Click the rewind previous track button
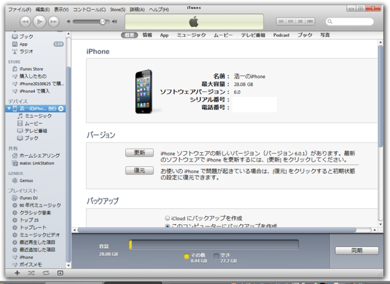This screenshot has width=390, height=284. pyautogui.click(x=26, y=22)
